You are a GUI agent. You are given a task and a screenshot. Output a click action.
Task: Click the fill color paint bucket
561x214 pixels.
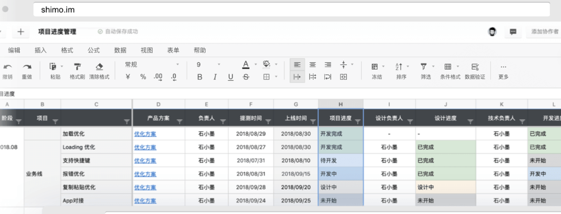click(x=266, y=64)
